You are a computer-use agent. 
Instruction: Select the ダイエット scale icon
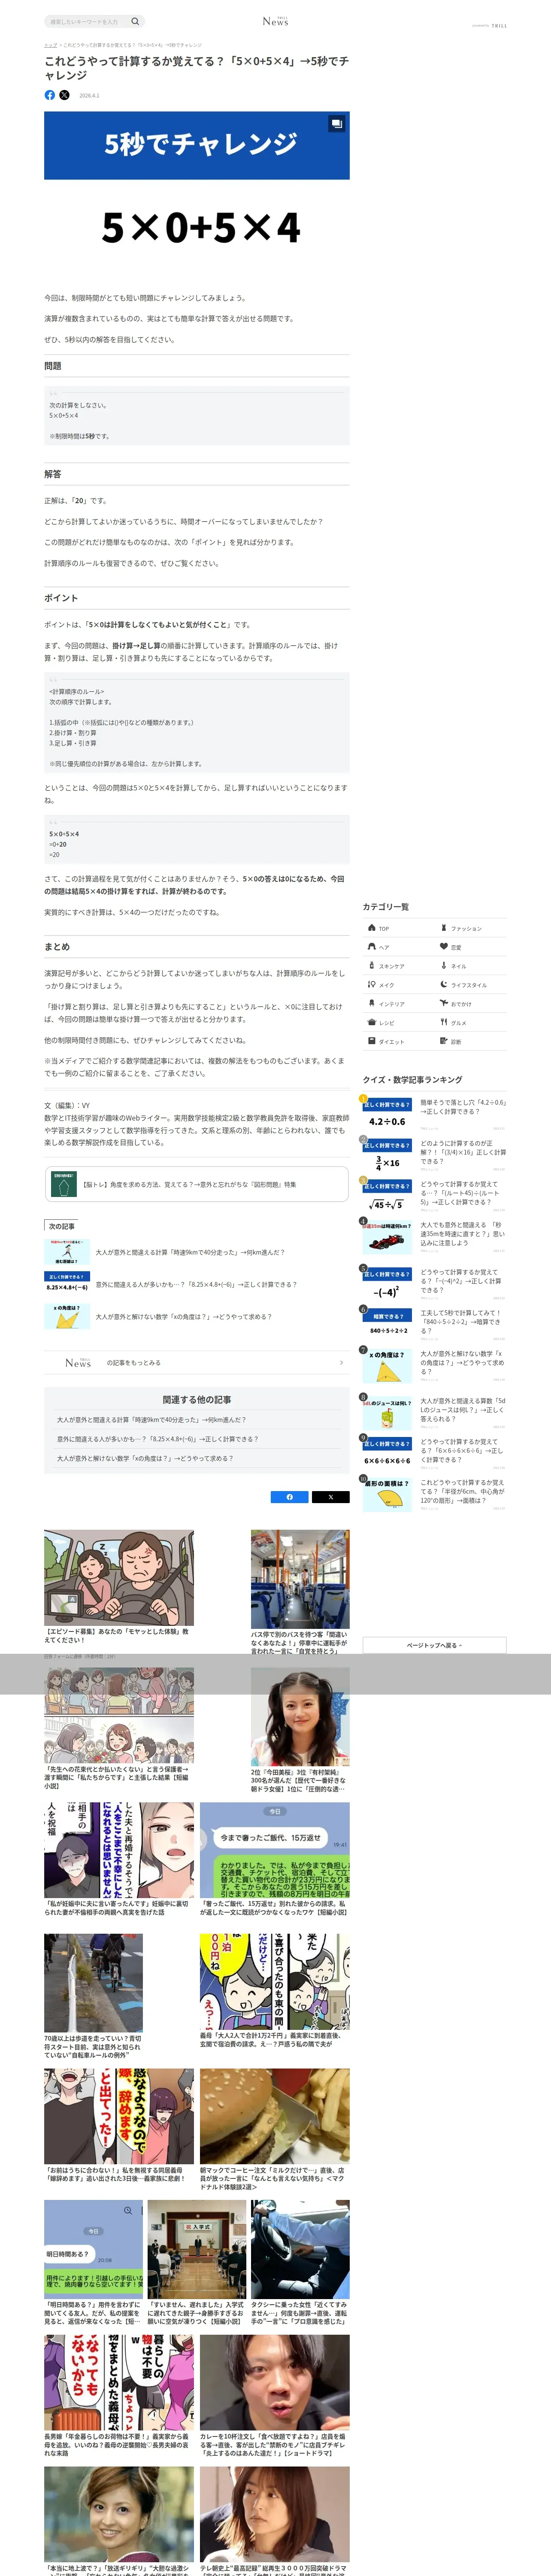pyautogui.click(x=371, y=1041)
